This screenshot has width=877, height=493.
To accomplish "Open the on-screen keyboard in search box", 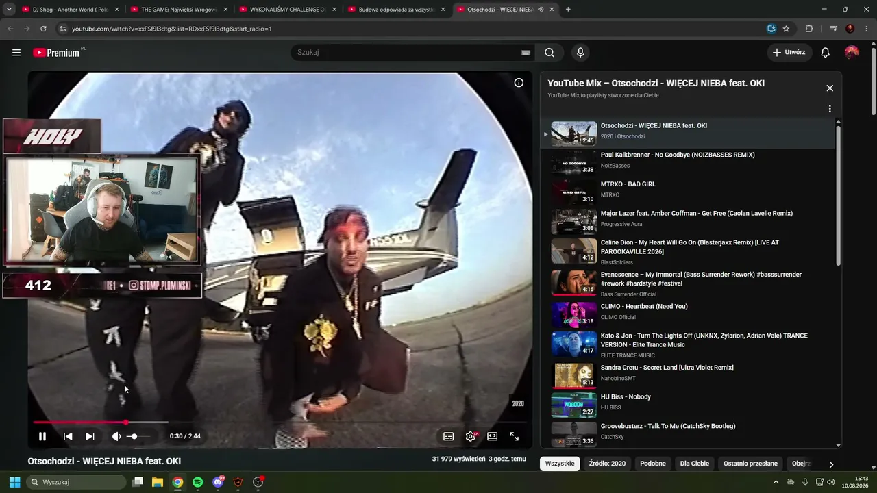I will click(x=526, y=52).
